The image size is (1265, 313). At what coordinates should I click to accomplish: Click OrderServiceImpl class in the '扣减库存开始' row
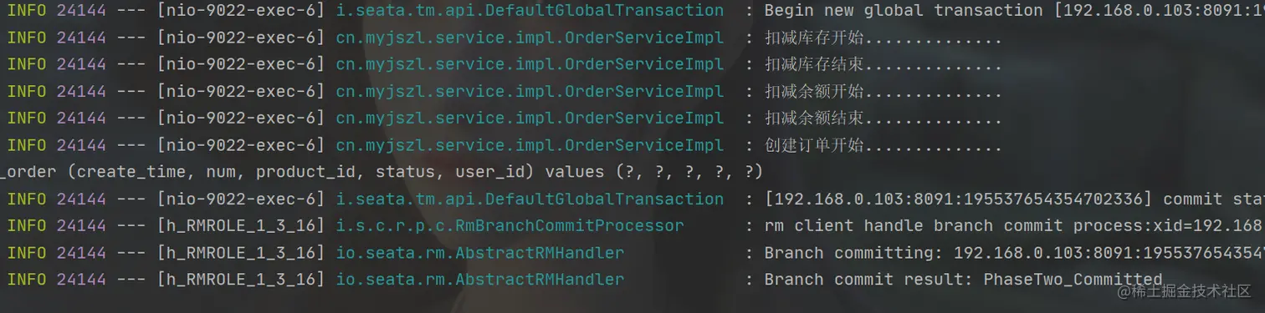tap(530, 38)
